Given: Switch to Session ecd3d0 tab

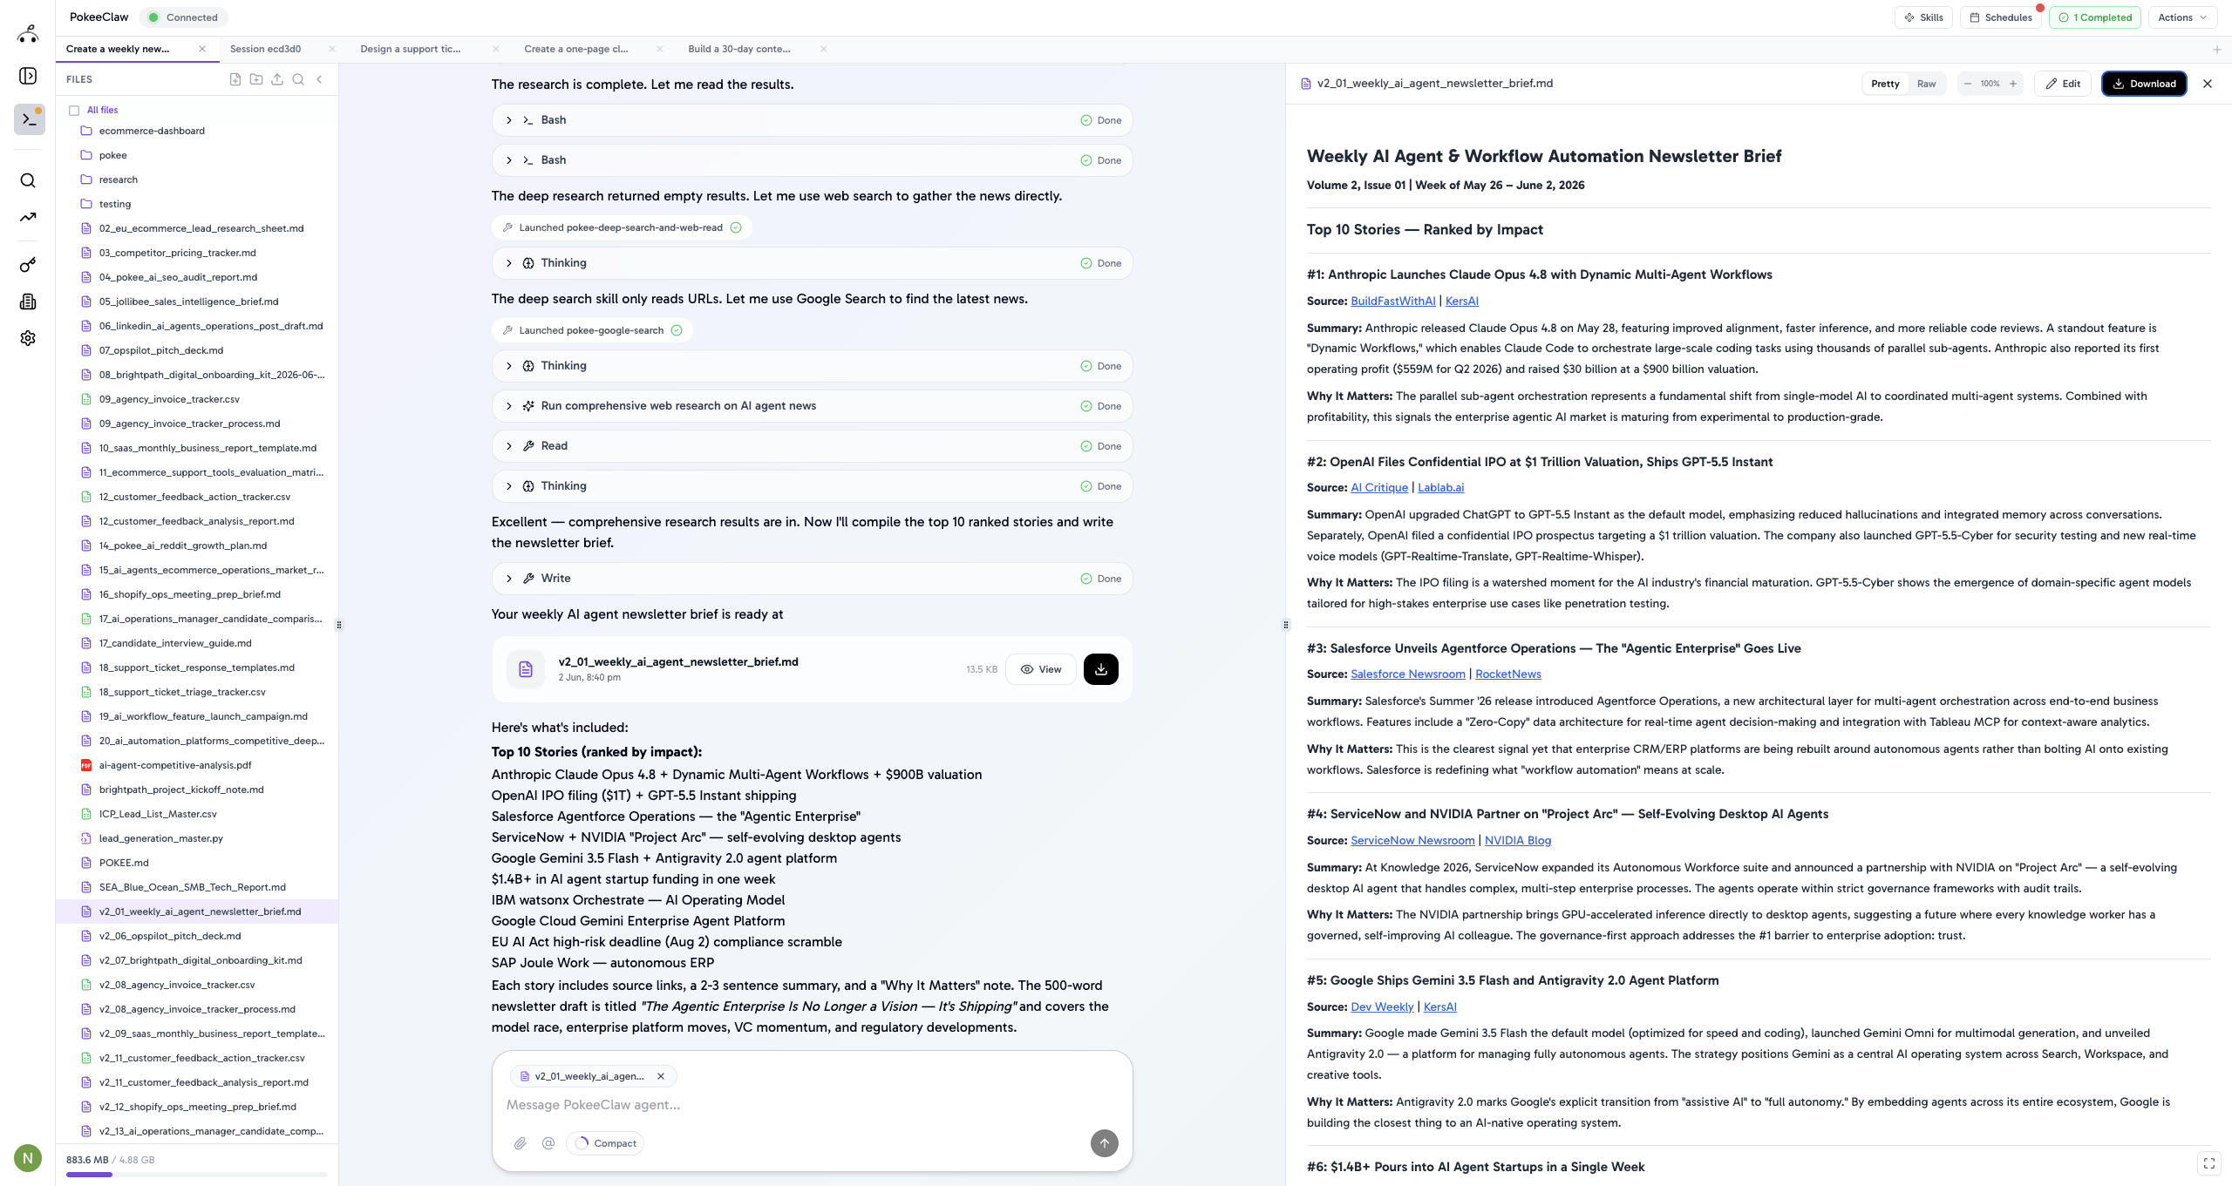Looking at the screenshot, I should pos(266,49).
